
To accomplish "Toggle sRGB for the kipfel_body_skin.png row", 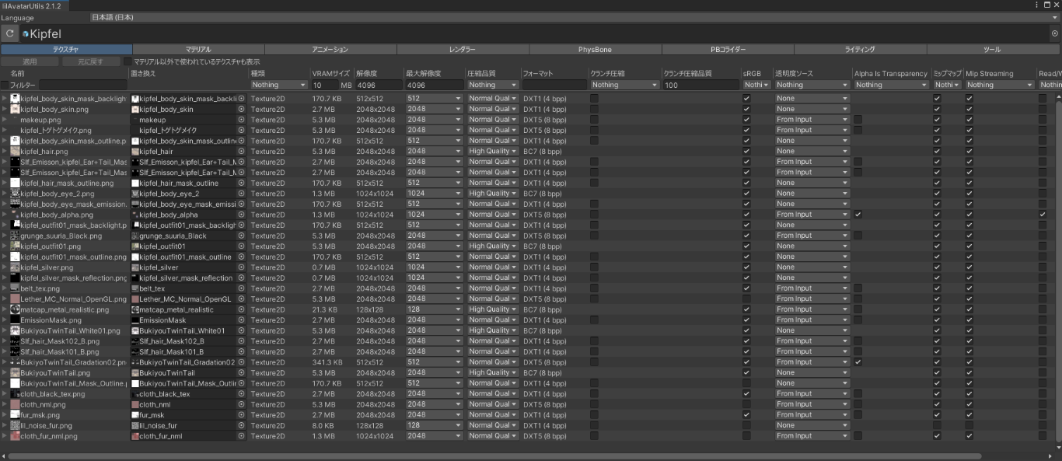I will pos(747,110).
